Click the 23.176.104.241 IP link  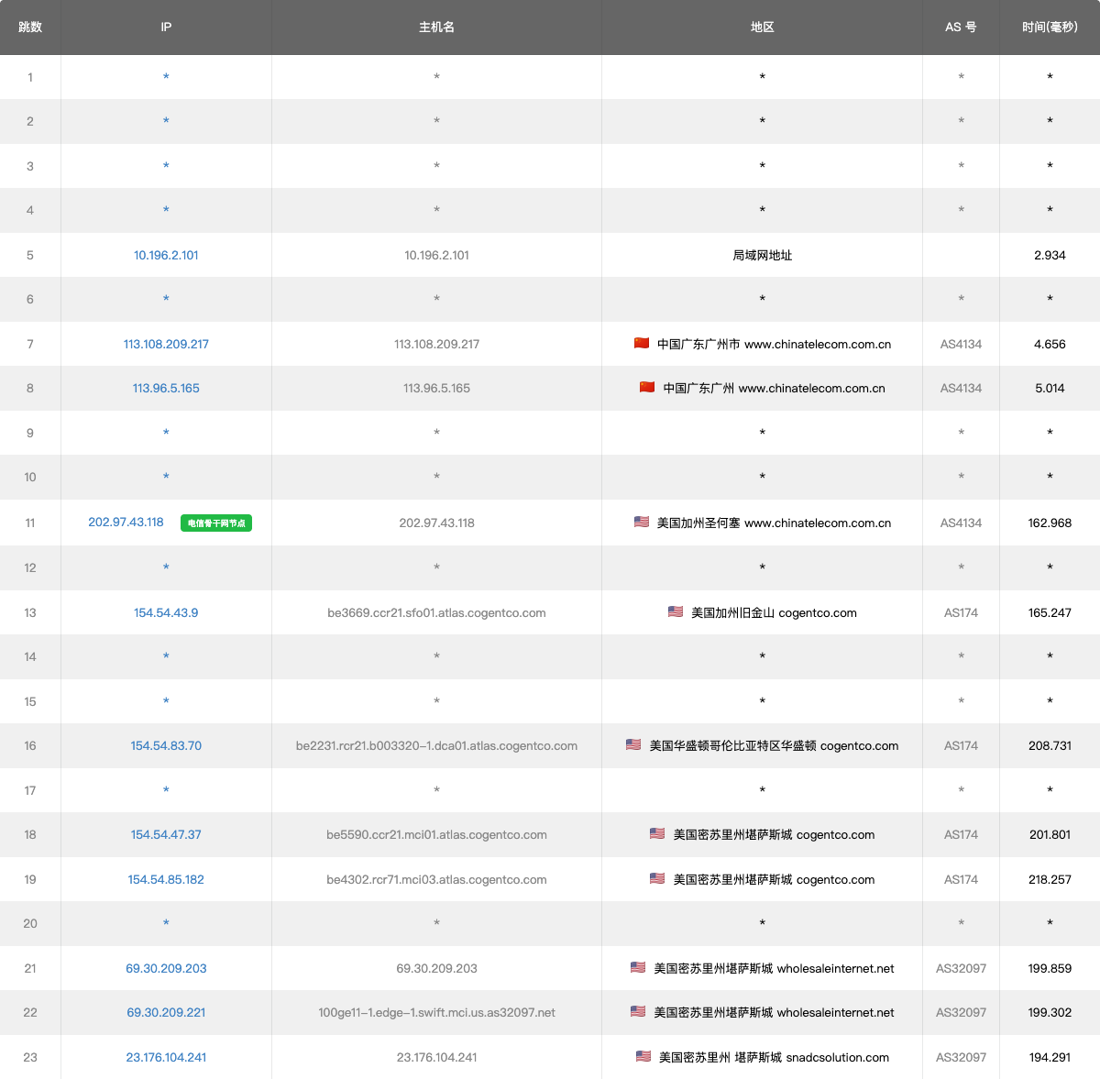click(x=166, y=1057)
